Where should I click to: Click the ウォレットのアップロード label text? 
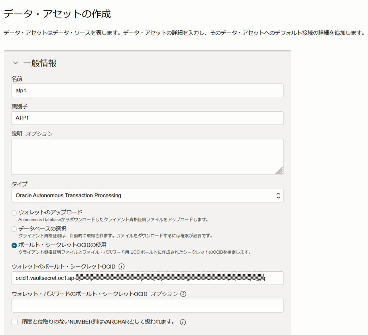pyautogui.click(x=51, y=212)
